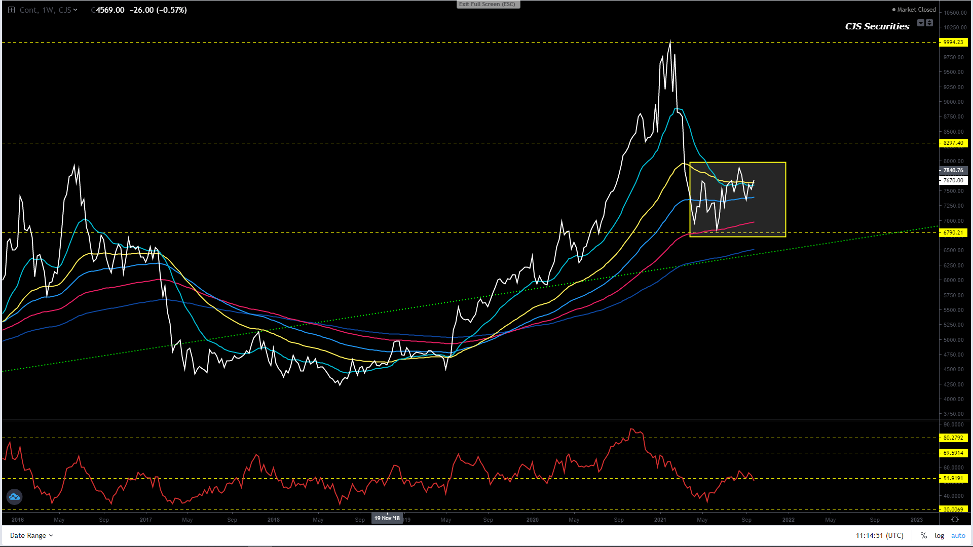Click Exit Full Screen button
Image resolution: width=973 pixels, height=547 pixels.
(488, 4)
